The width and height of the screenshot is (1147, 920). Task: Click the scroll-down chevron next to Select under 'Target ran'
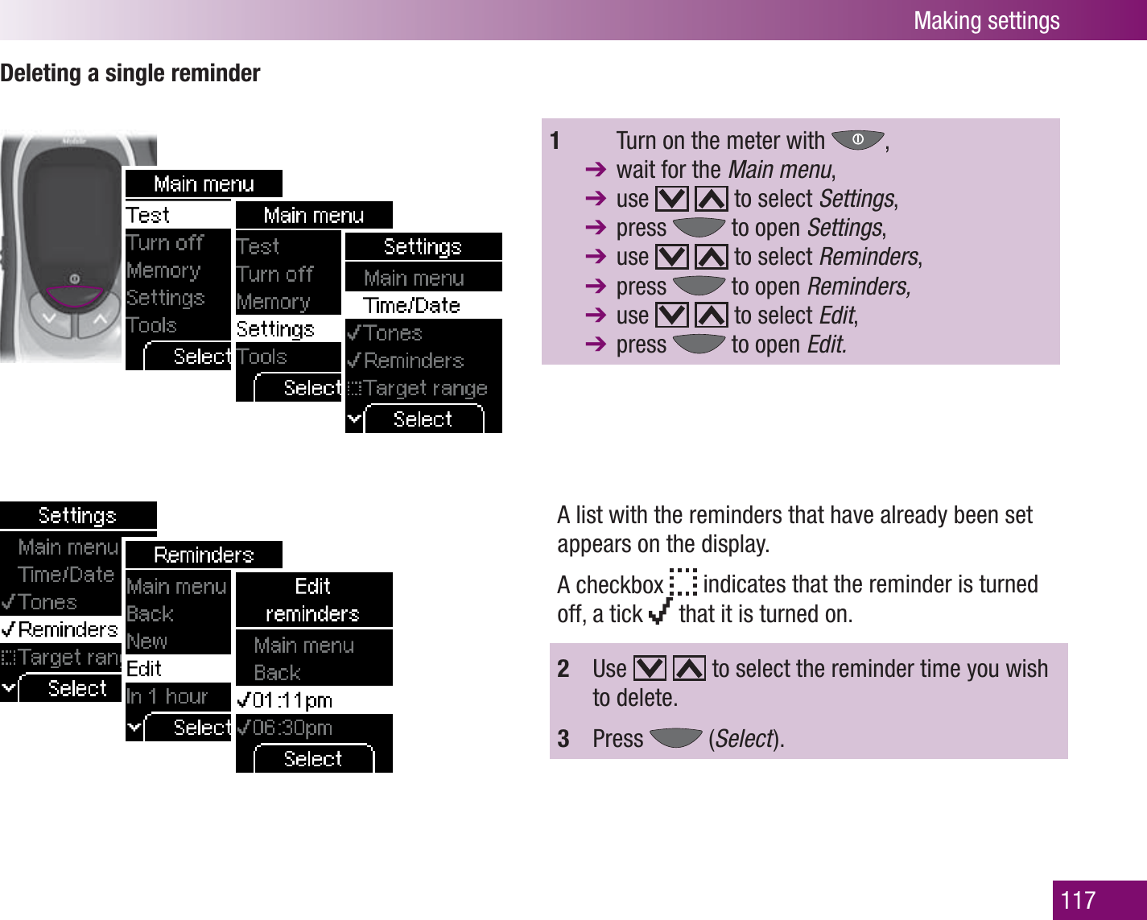(x=9, y=688)
